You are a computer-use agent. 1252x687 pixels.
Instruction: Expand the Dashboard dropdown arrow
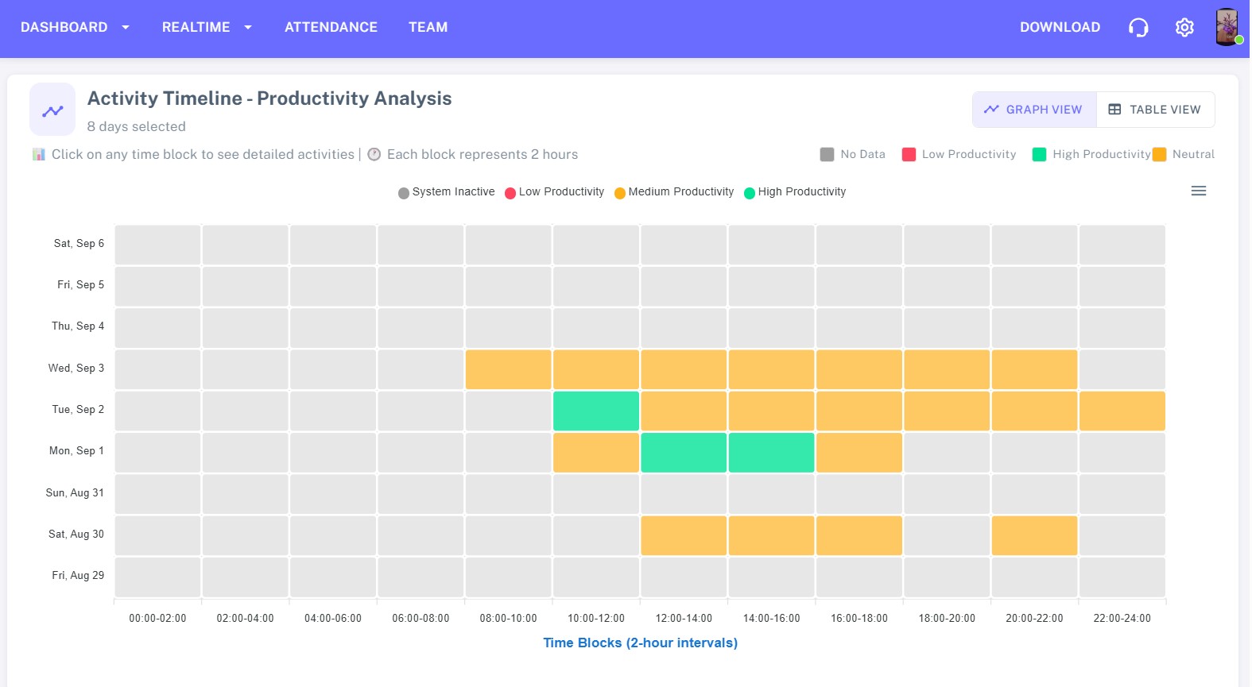coord(126,27)
